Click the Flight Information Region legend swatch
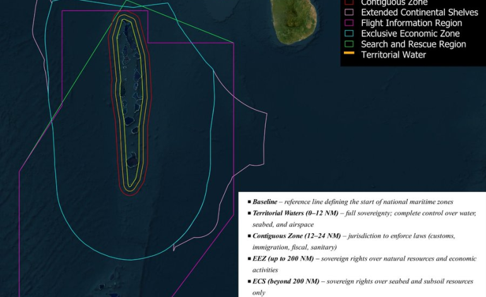 pyautogui.click(x=349, y=23)
